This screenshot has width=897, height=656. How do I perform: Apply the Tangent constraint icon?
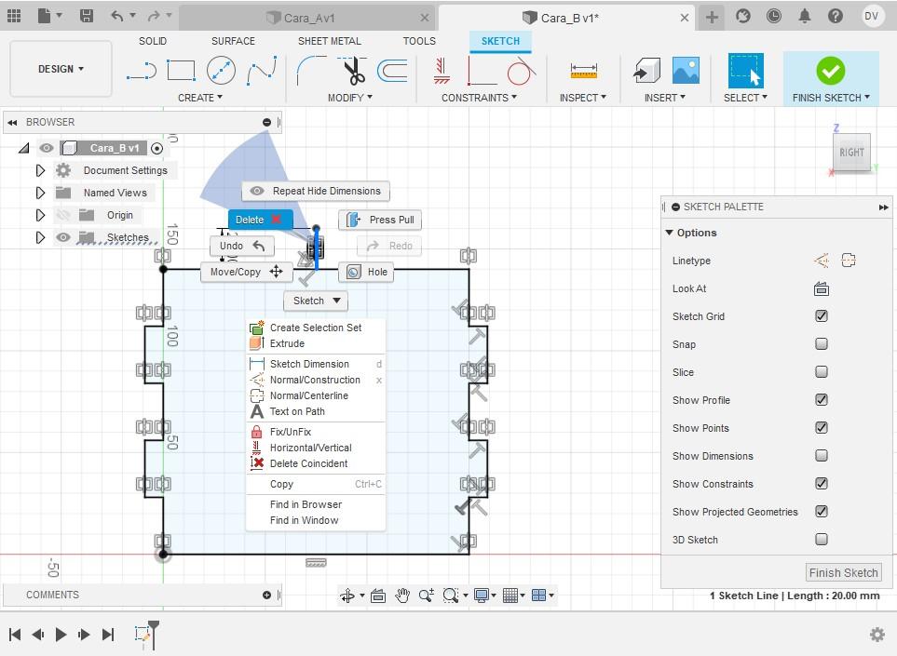(x=521, y=71)
